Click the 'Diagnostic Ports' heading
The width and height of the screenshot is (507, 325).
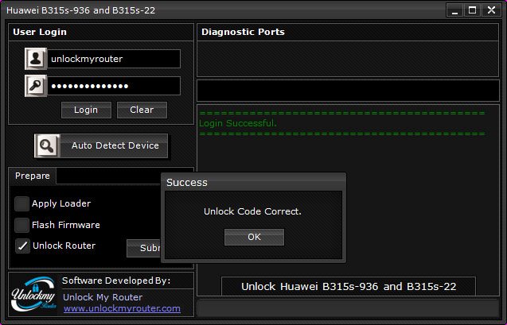pyautogui.click(x=243, y=32)
